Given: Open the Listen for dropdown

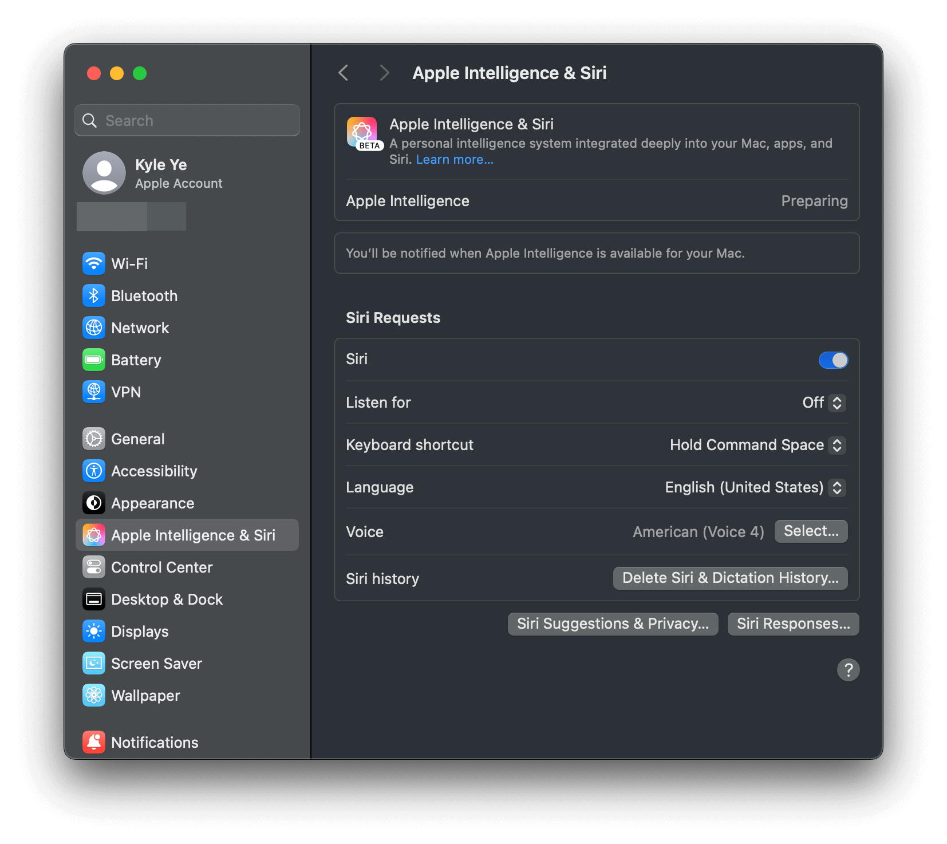Looking at the screenshot, I should [x=824, y=403].
